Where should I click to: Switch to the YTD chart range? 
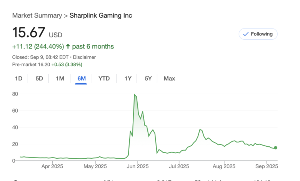pyautogui.click(x=104, y=79)
